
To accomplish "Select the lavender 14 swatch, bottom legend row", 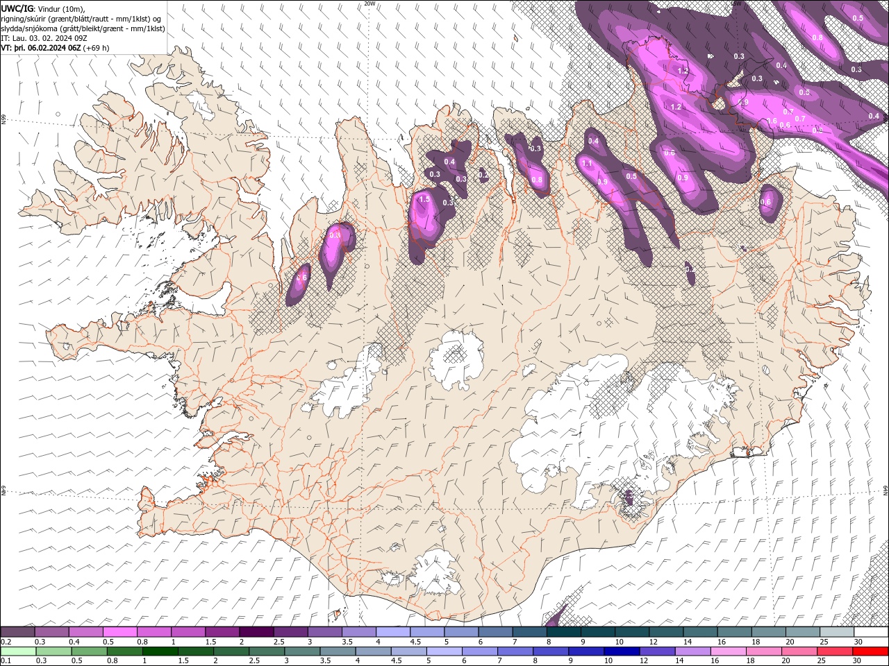I will [x=692, y=651].
